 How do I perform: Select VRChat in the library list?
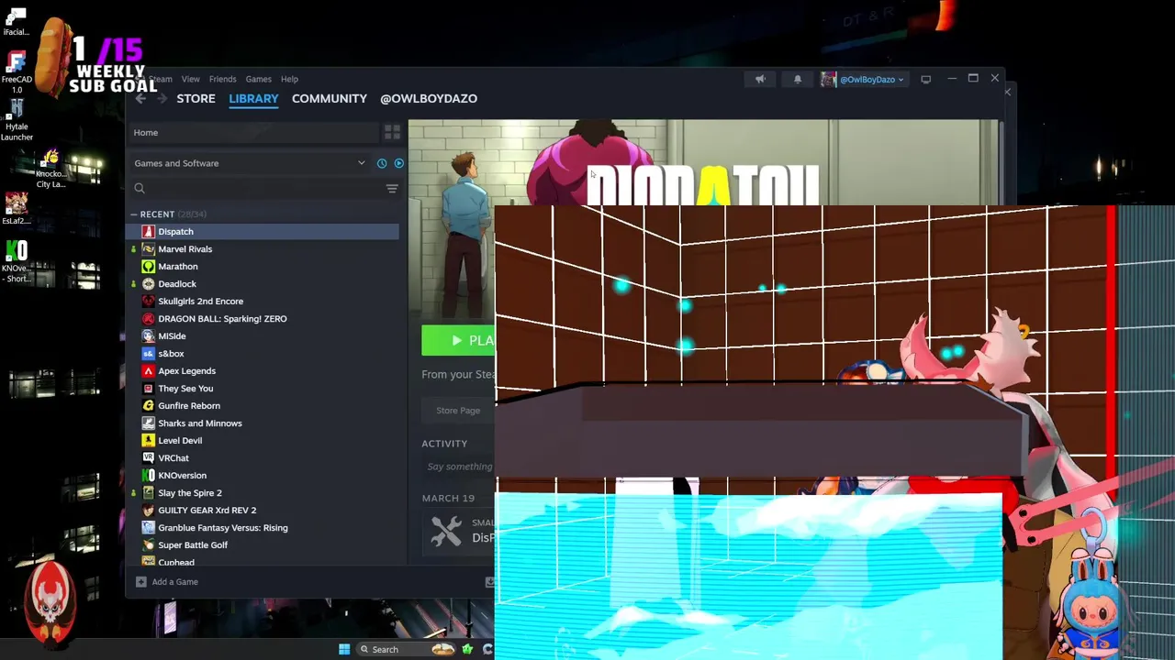point(263,458)
